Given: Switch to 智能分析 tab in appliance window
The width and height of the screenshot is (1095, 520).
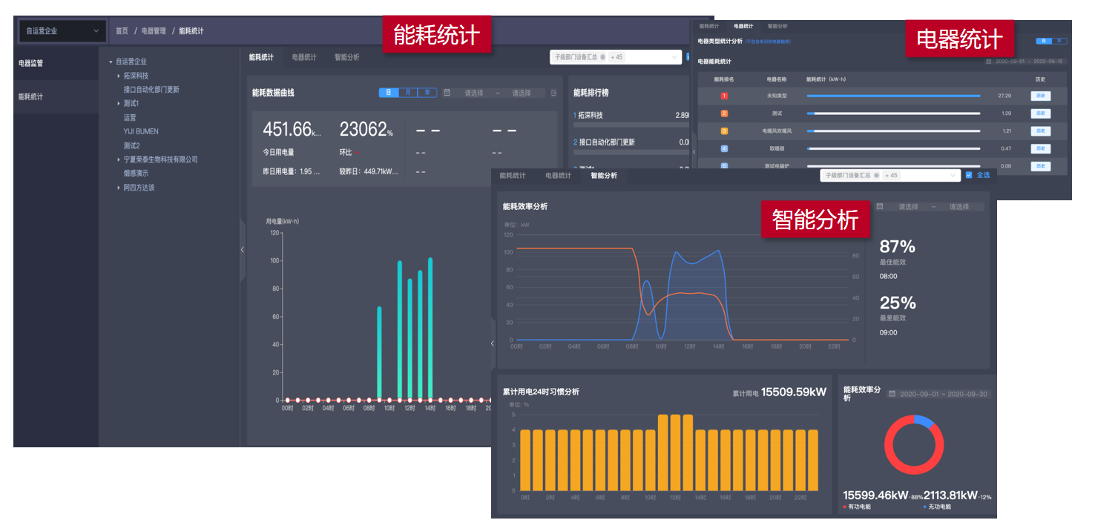Looking at the screenshot, I should [777, 26].
